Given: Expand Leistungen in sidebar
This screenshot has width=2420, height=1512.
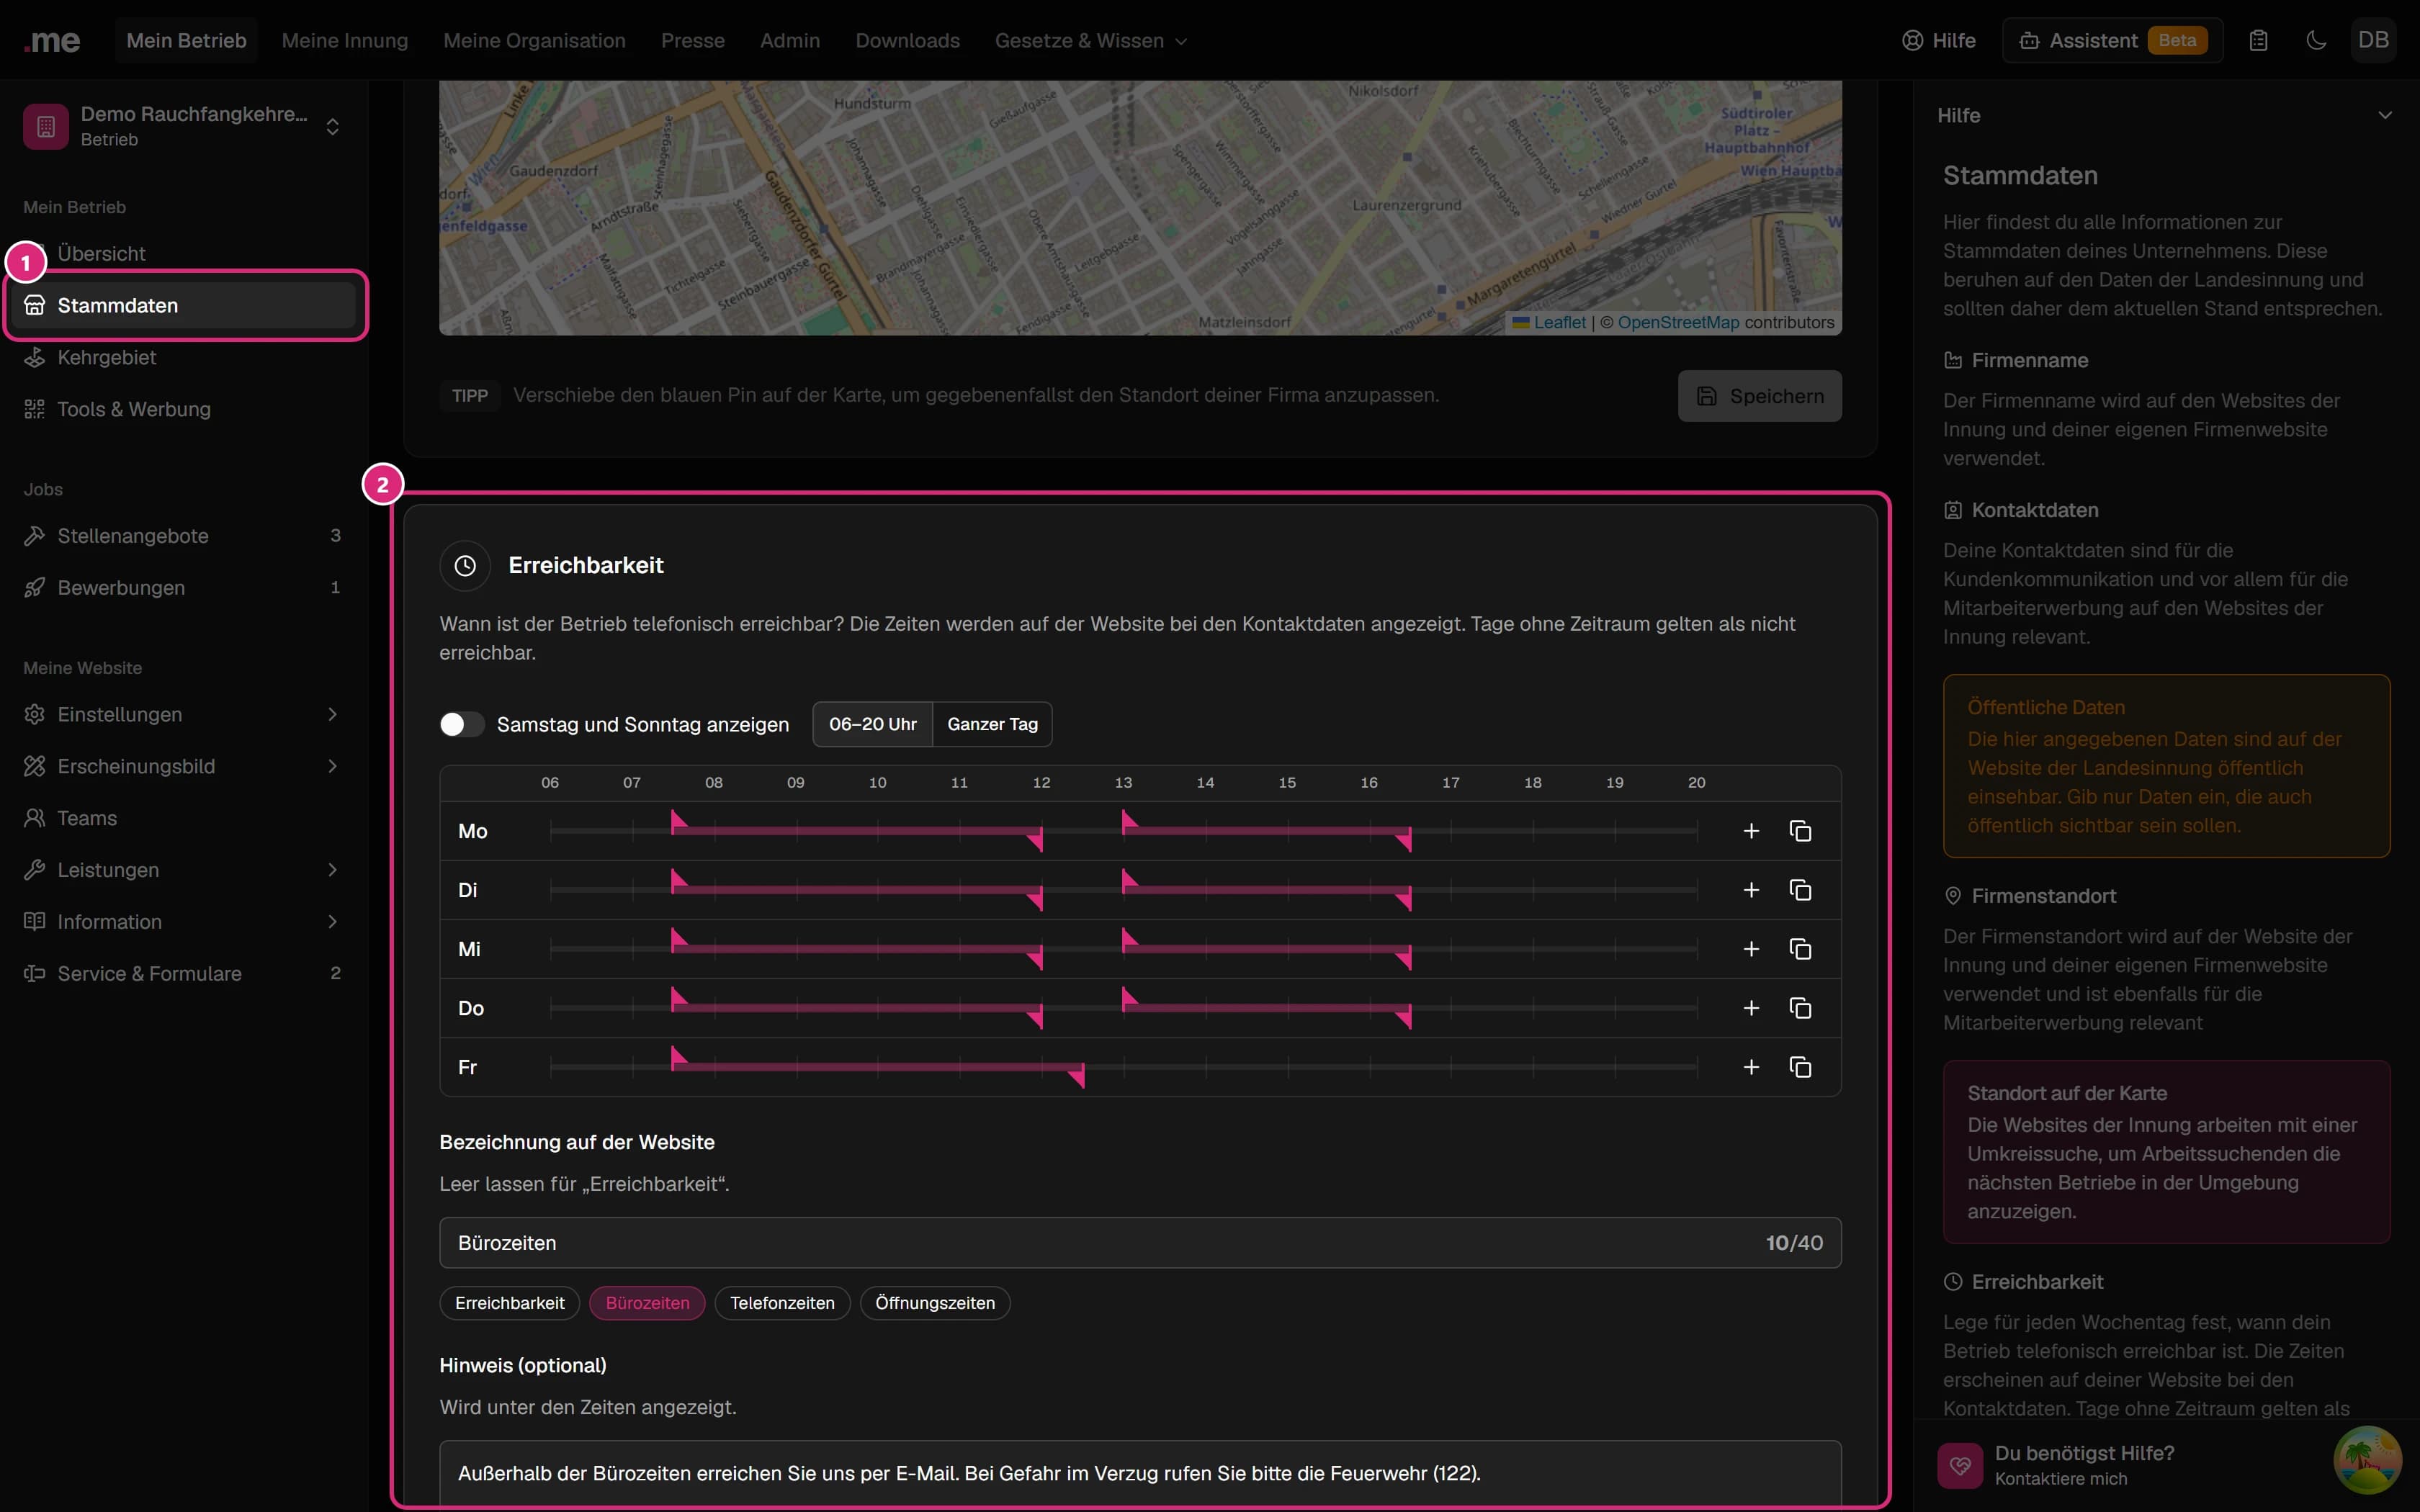Looking at the screenshot, I should [x=184, y=870].
